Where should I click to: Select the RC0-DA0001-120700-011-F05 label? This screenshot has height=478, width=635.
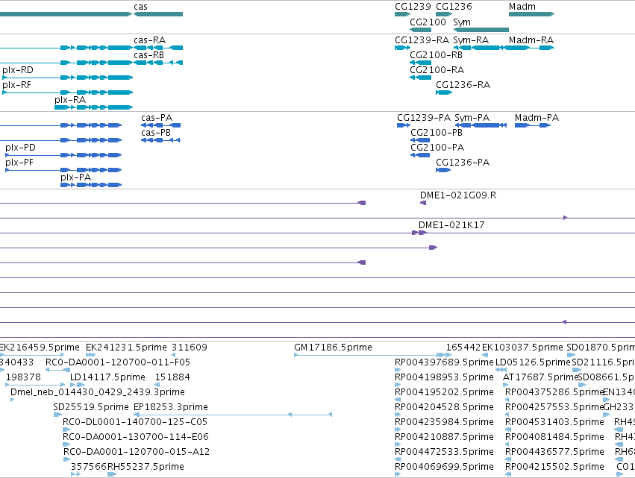pyautogui.click(x=118, y=362)
